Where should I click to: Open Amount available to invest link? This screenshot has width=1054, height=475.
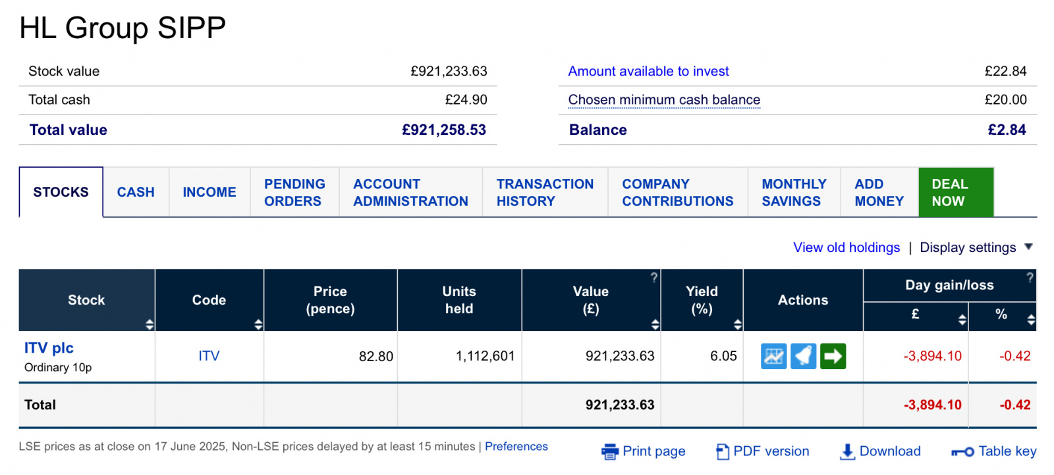coord(648,71)
